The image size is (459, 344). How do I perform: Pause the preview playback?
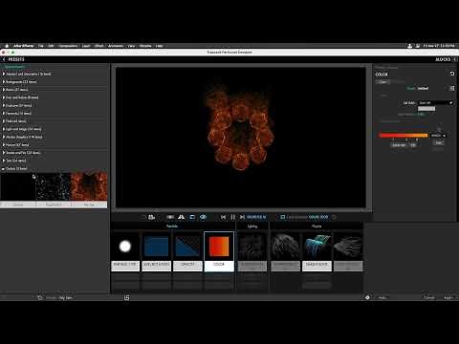pos(233,217)
